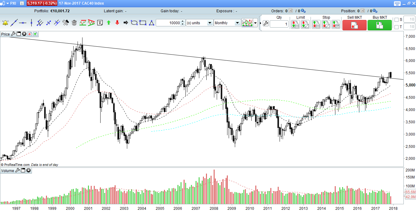Open the hammer and wrench object settings

[65, 23]
